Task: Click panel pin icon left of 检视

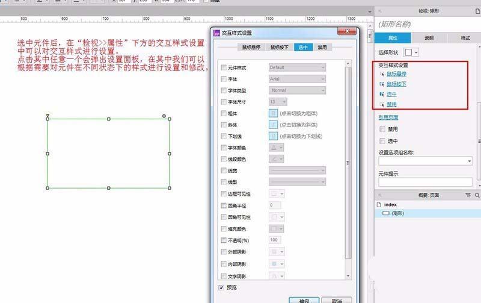Action: click(x=380, y=11)
